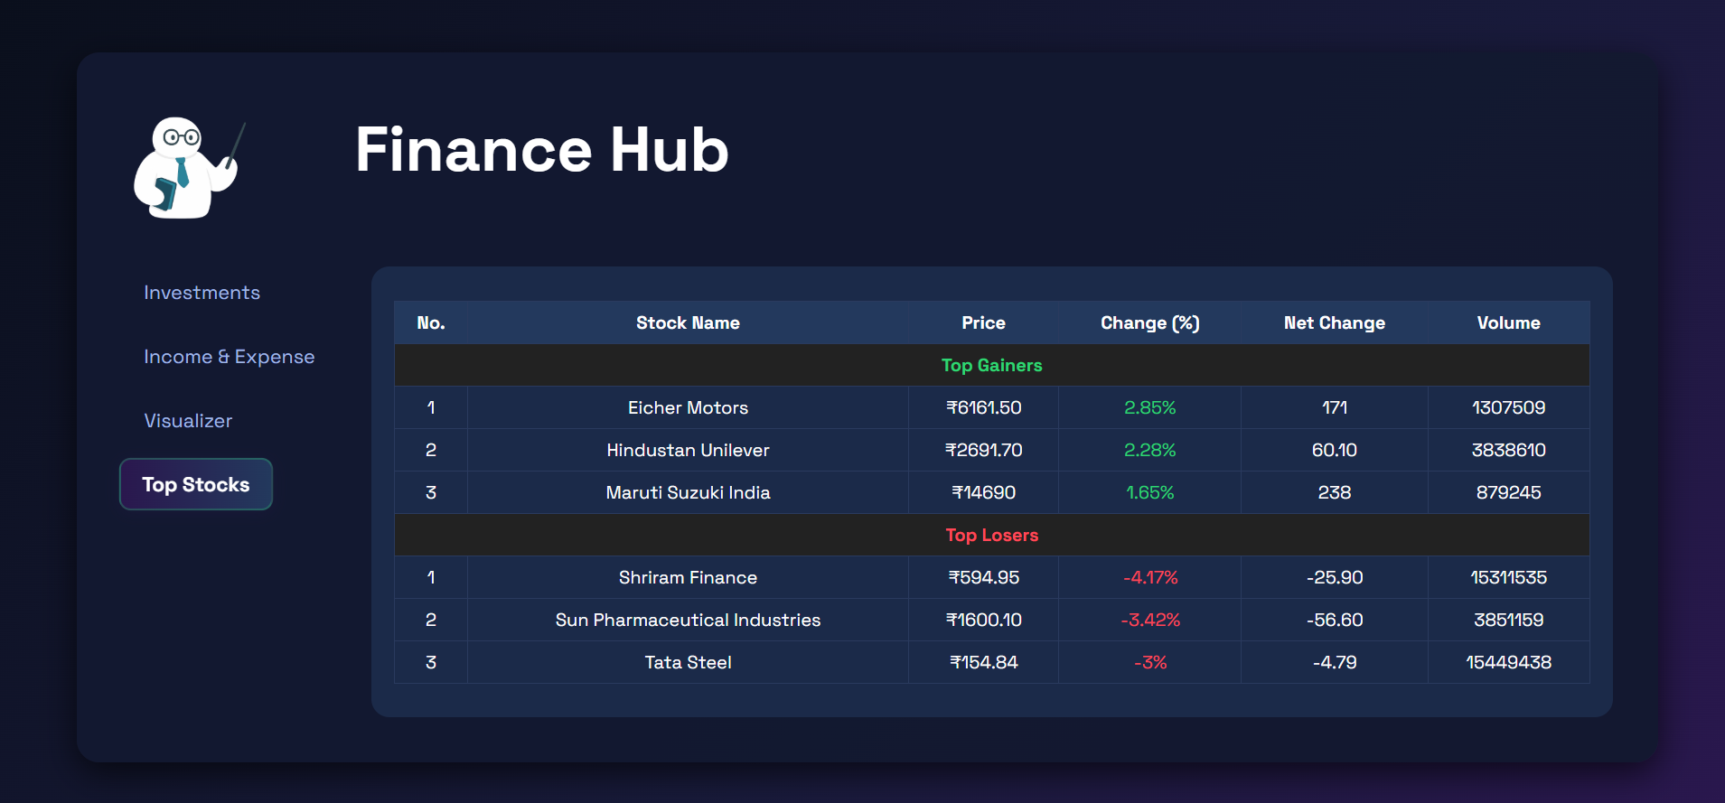Select the Maruti Suzuki India stock name

pos(688,492)
